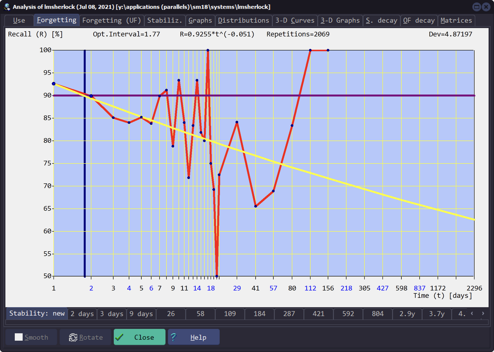Select the 2 days stability tab
Screen dimensions: 494x352
[82, 314]
